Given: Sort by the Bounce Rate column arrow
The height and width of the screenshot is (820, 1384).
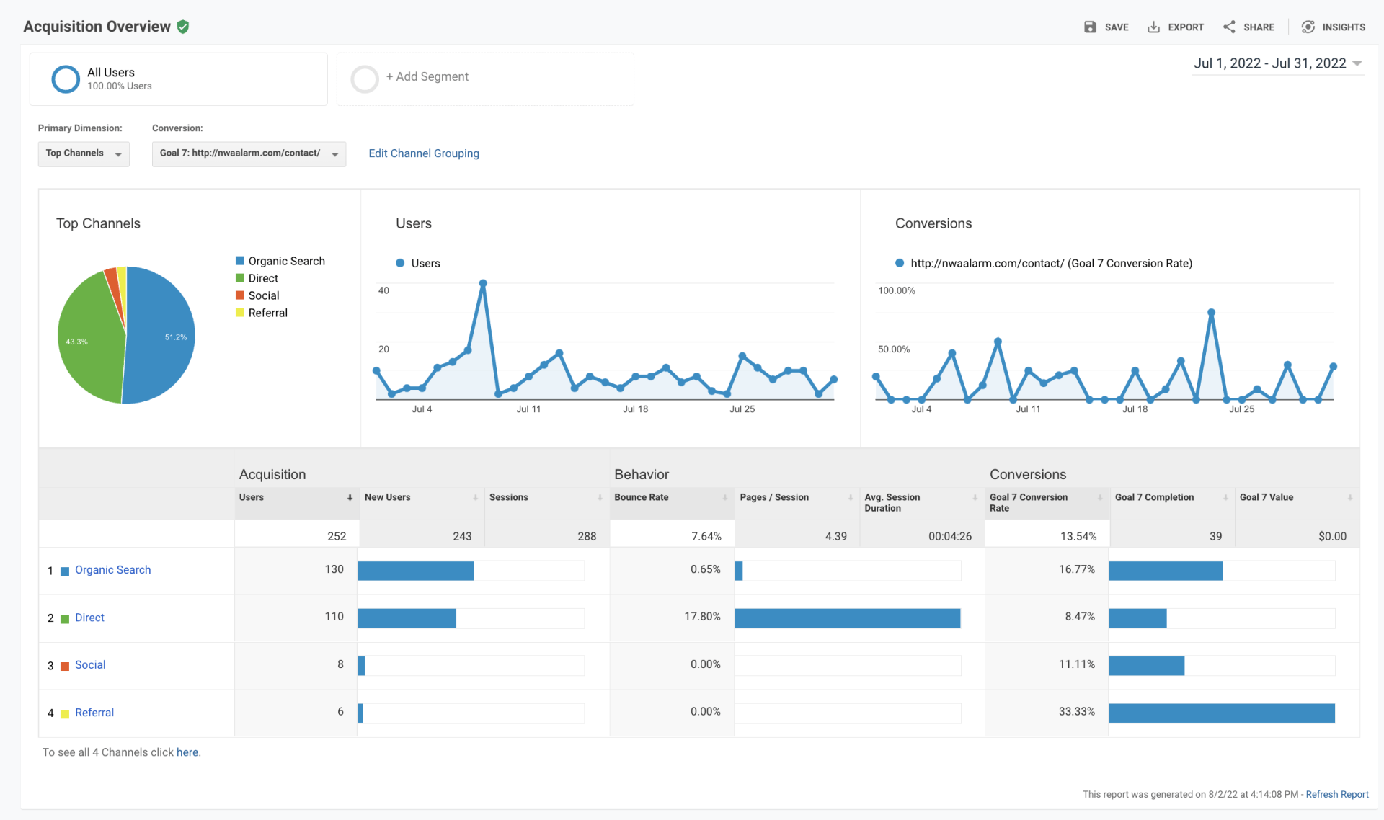Looking at the screenshot, I should point(724,498).
